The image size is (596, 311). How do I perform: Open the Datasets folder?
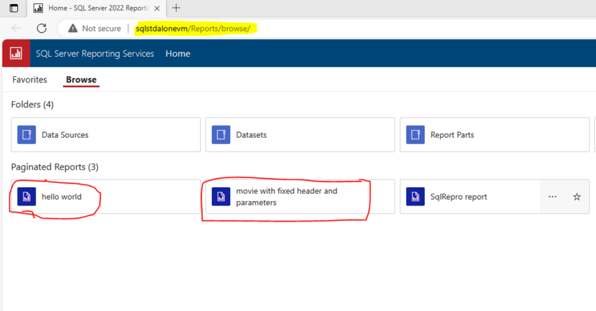(300, 135)
